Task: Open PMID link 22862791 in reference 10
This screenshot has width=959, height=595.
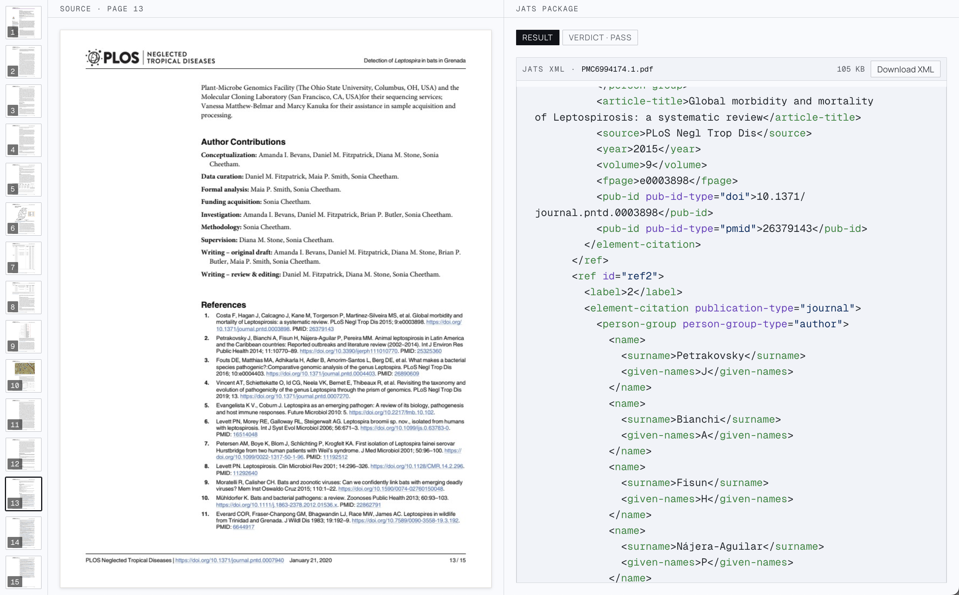Action: tap(369, 505)
